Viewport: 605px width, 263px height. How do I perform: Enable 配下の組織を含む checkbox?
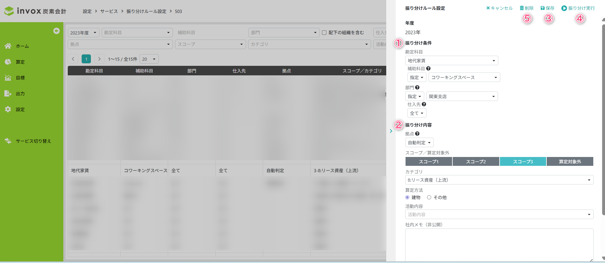point(324,33)
